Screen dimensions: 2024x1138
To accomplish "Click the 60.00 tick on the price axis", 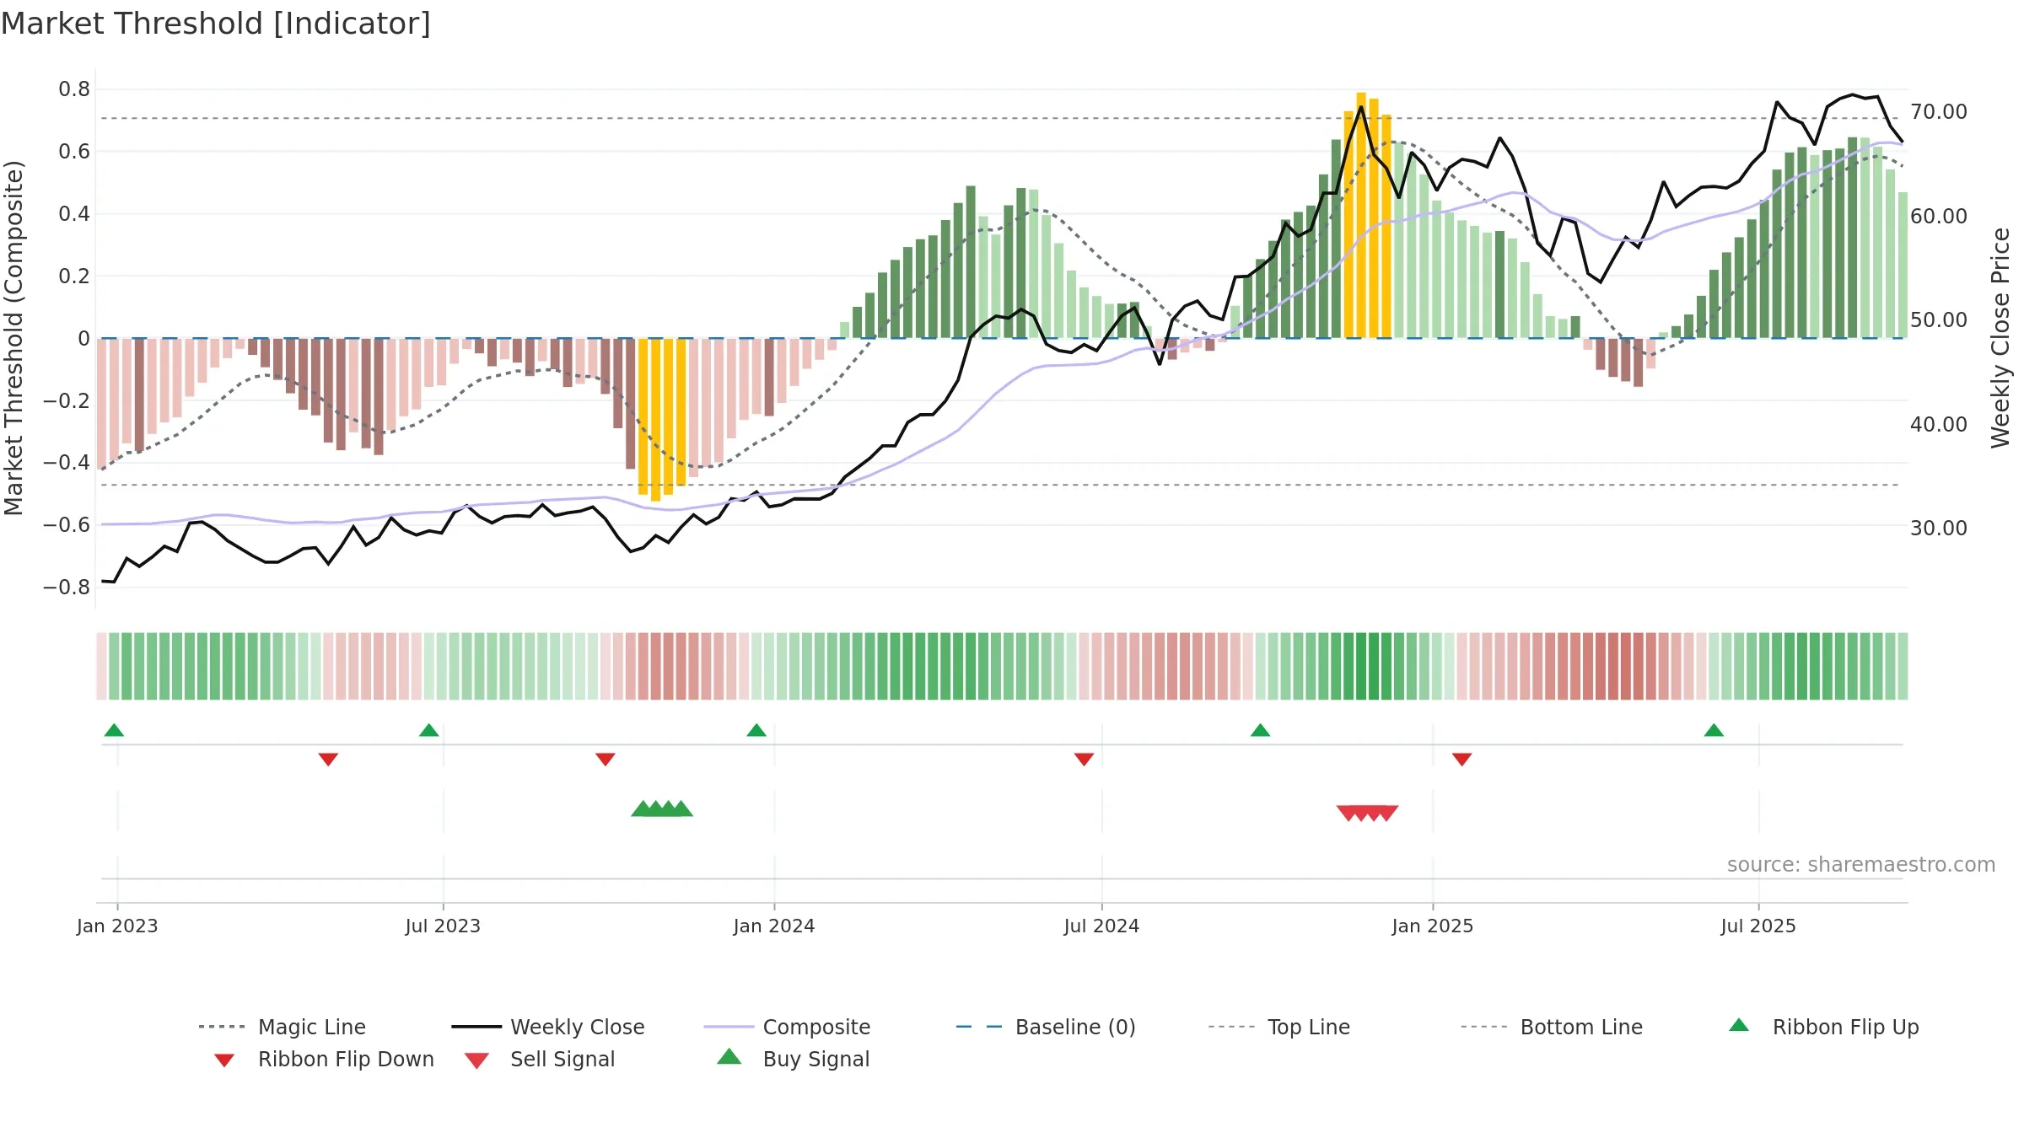I will 1939,216.
